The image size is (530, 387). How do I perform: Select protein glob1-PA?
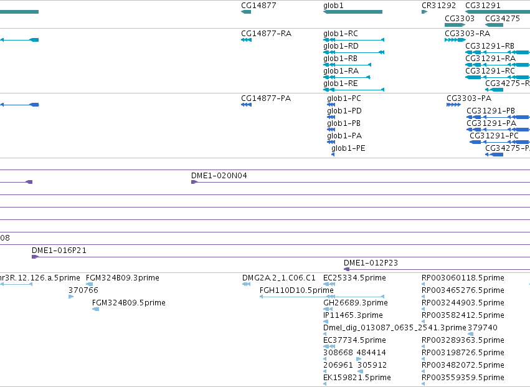pos(344,136)
